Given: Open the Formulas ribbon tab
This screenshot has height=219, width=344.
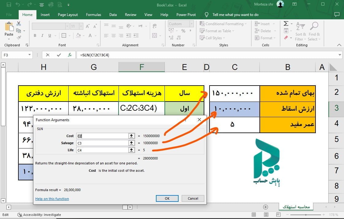Looking at the screenshot, I should point(93,15).
